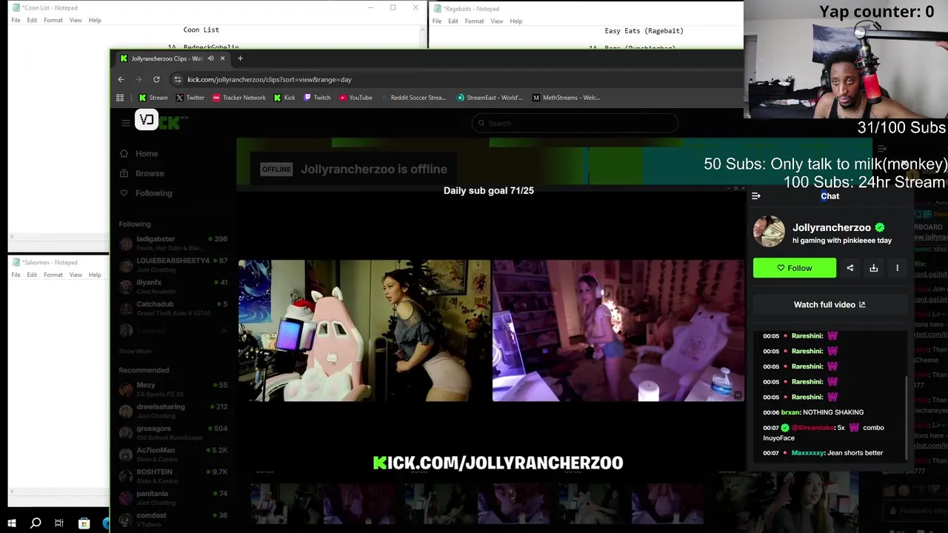Screen dimensions: 948x533
Task: Open Format menu in Salesmen Notepad
Action: click(x=53, y=275)
